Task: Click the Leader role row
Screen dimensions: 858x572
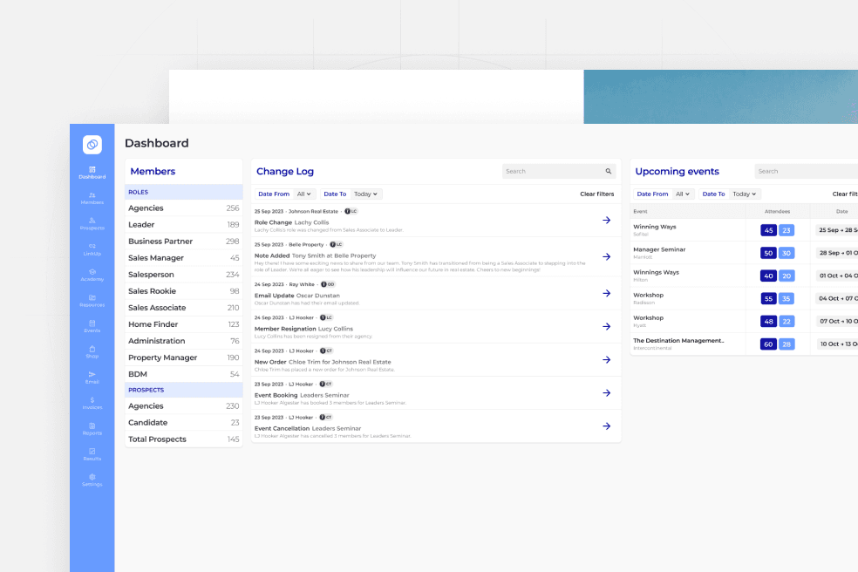Action: point(184,224)
